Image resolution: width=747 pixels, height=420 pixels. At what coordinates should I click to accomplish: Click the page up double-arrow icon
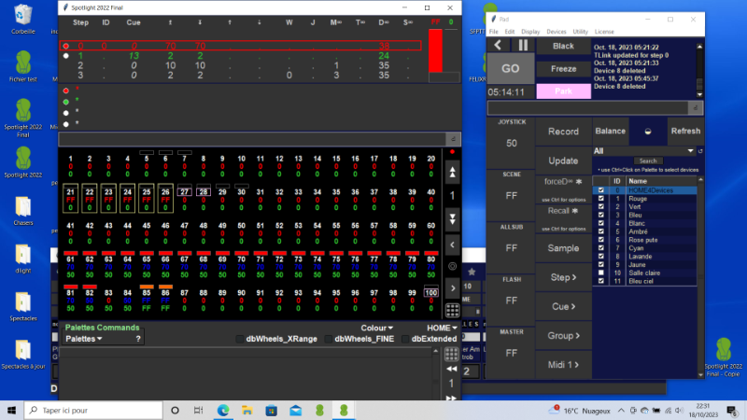click(453, 173)
